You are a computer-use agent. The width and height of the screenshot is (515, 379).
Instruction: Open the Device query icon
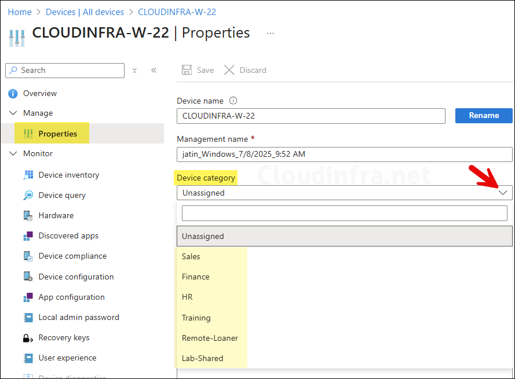(x=28, y=196)
